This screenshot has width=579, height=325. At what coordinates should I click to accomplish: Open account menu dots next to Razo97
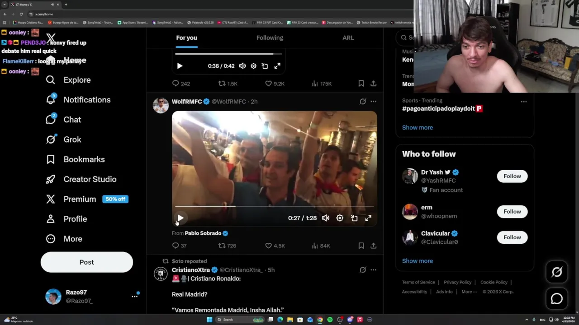134,296
